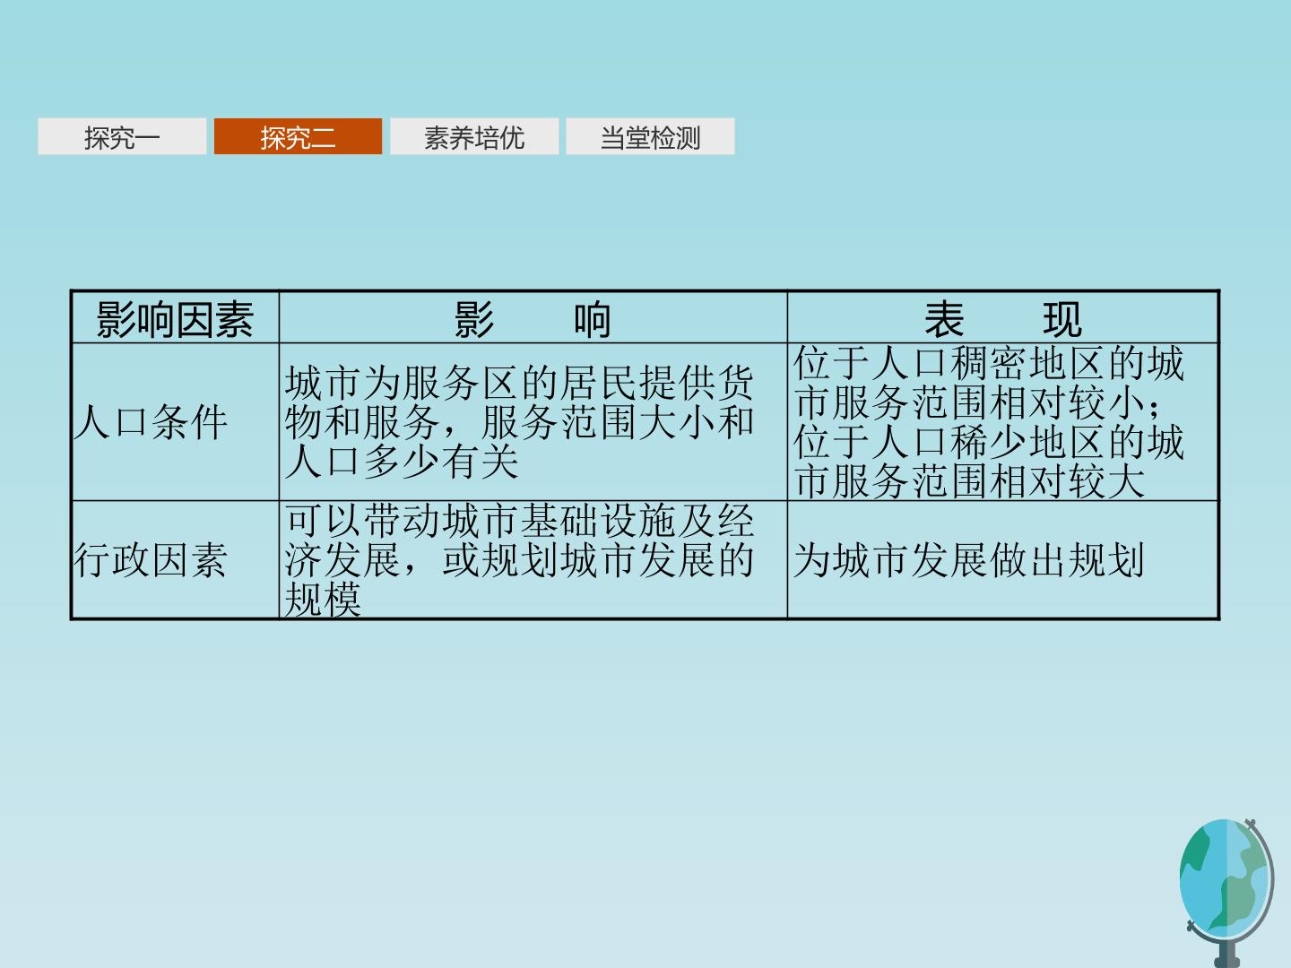1291x968 pixels.
Task: Select the highlighted 探究二 tab
Action: click(x=298, y=137)
